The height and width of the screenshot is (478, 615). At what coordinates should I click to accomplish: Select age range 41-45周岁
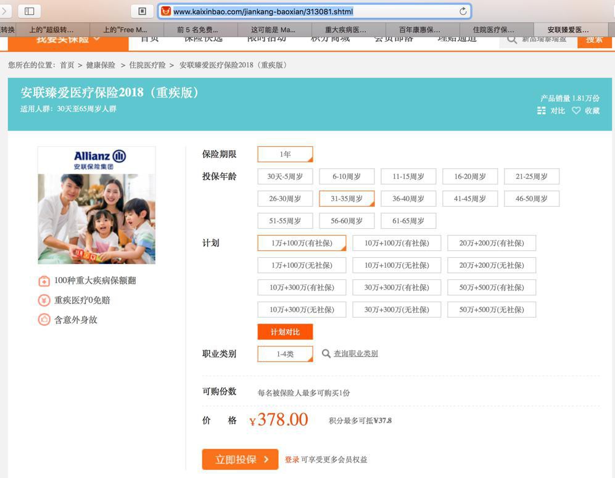point(470,199)
